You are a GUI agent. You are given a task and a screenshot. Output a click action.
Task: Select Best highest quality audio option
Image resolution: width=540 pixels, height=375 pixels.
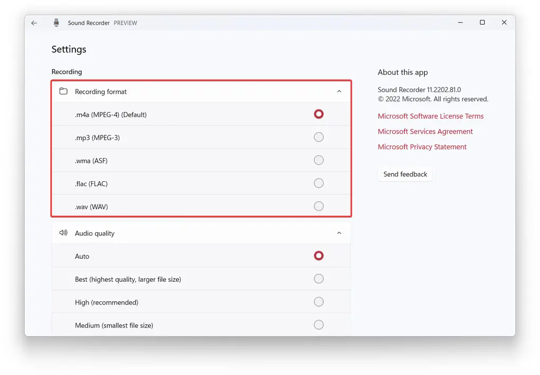319,279
